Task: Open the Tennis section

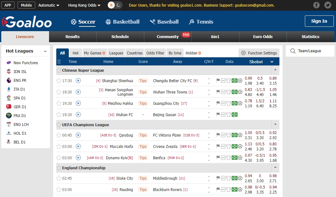Action: [x=201, y=22]
